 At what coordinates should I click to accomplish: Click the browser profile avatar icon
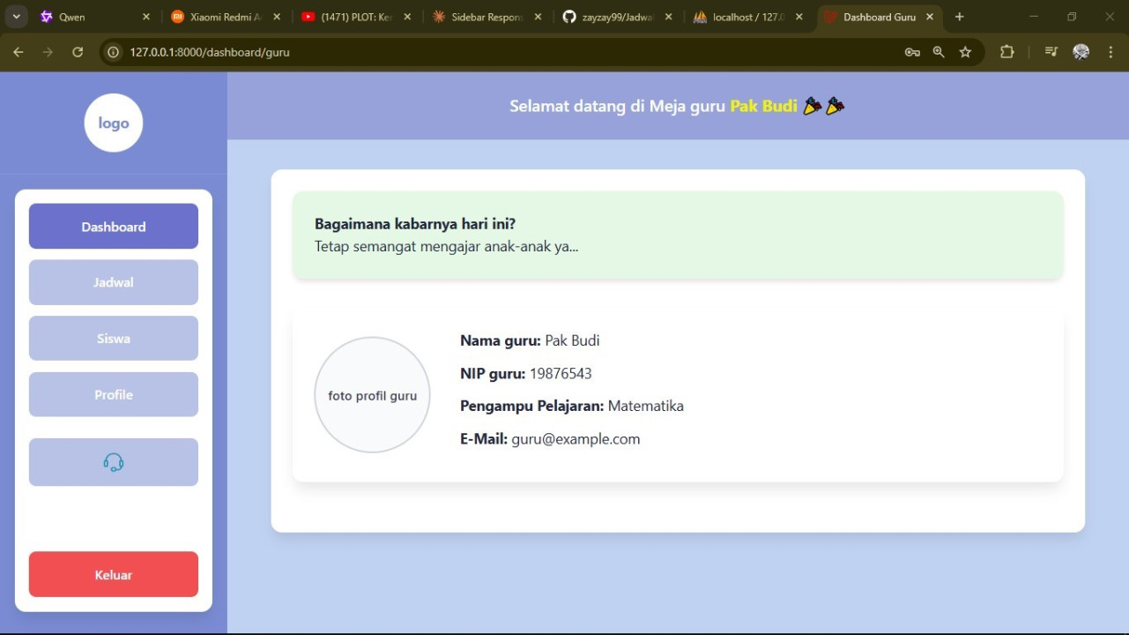[1081, 52]
